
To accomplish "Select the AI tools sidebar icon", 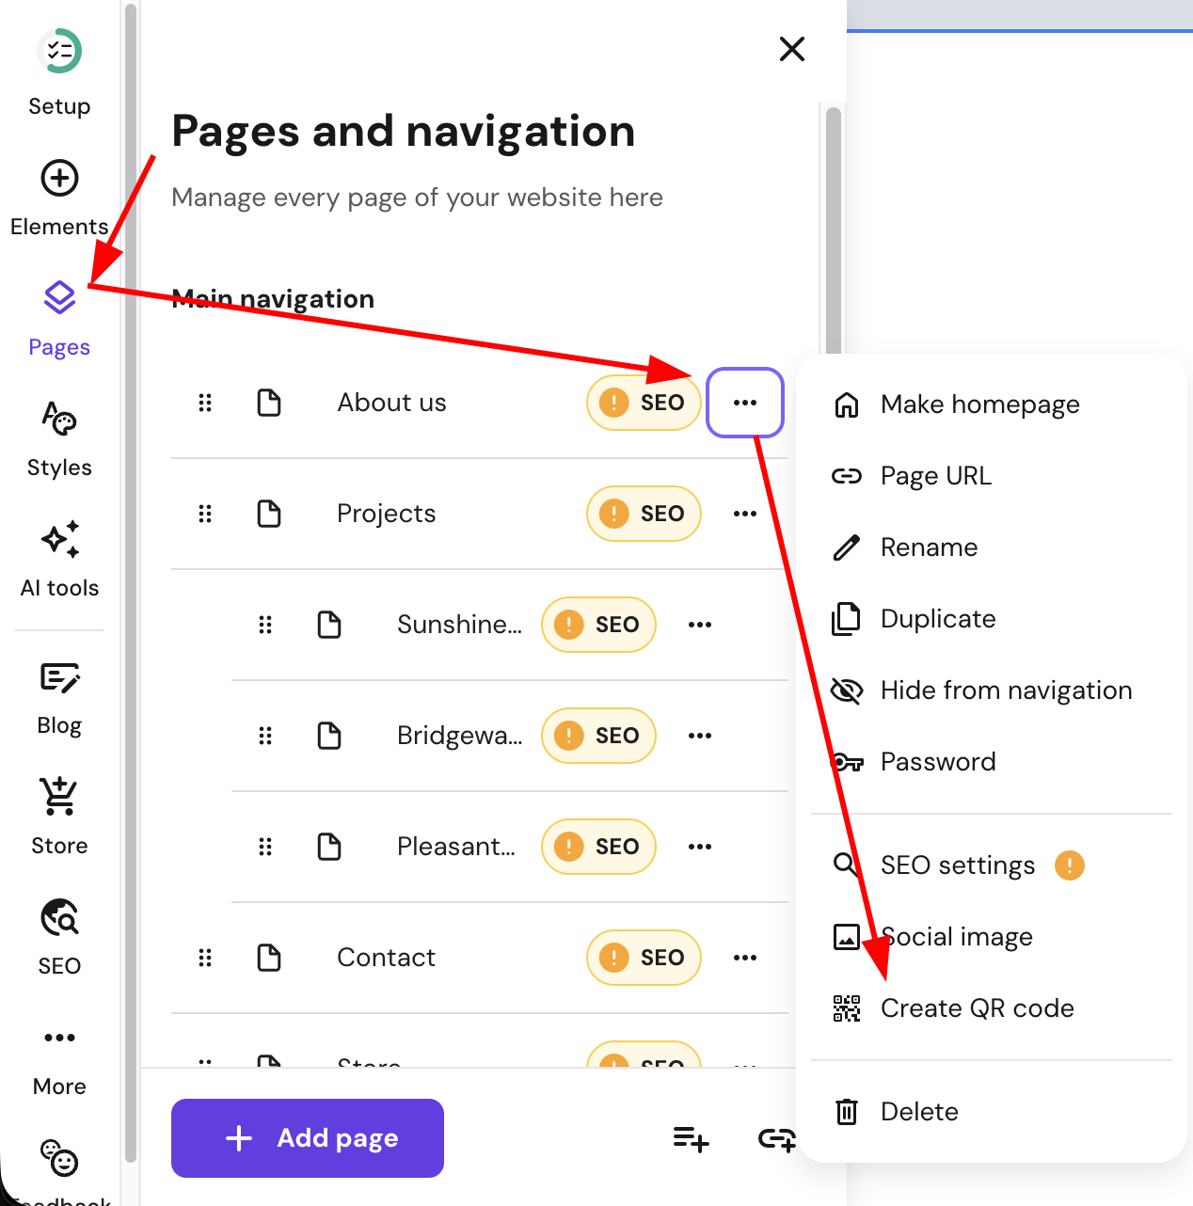I will pyautogui.click(x=59, y=539).
